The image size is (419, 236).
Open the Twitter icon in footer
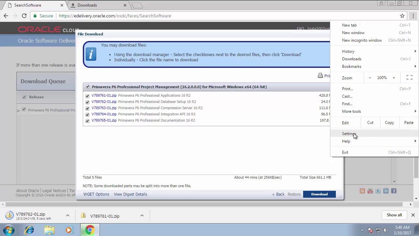point(378,191)
